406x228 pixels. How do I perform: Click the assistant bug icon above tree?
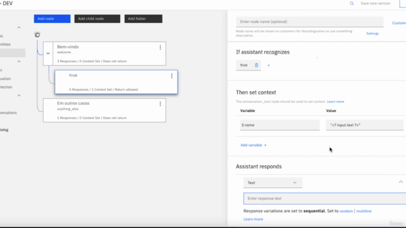(37, 35)
